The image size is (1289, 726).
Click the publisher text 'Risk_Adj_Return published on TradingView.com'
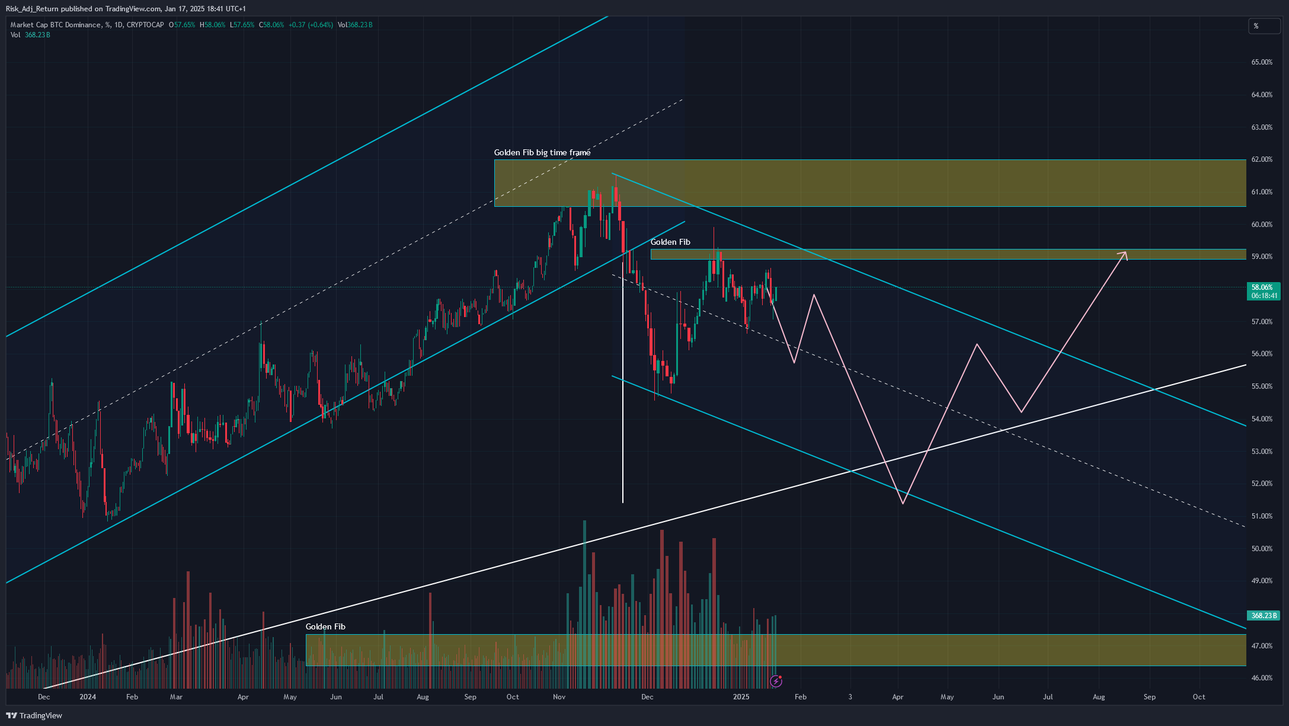[x=84, y=9]
